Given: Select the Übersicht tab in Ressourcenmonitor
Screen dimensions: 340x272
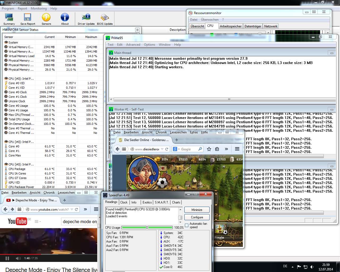Looking at the screenshot, I should [197, 26].
